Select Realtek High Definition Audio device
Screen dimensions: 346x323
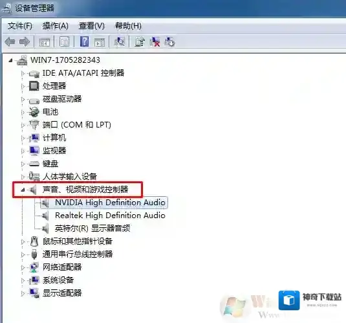110,215
